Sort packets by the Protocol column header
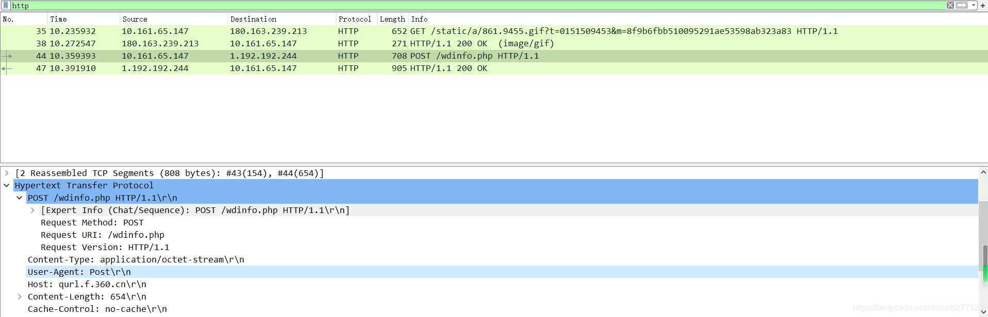The height and width of the screenshot is (317, 988). 357,19
